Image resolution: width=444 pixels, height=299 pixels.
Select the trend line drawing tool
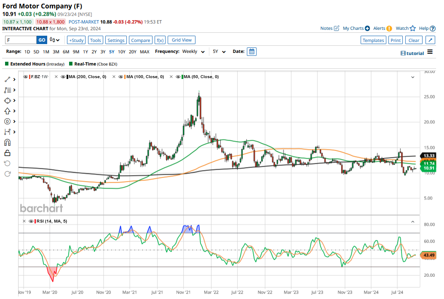(x=7, y=80)
